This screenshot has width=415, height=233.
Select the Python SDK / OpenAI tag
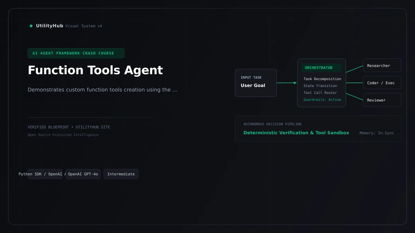(x=45, y=174)
